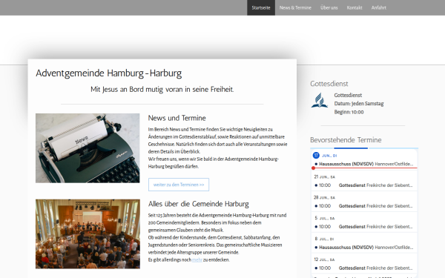Image resolution: width=445 pixels, height=278 pixels.
Task: Select Kontakt in navigation bar
Action: click(355, 7)
